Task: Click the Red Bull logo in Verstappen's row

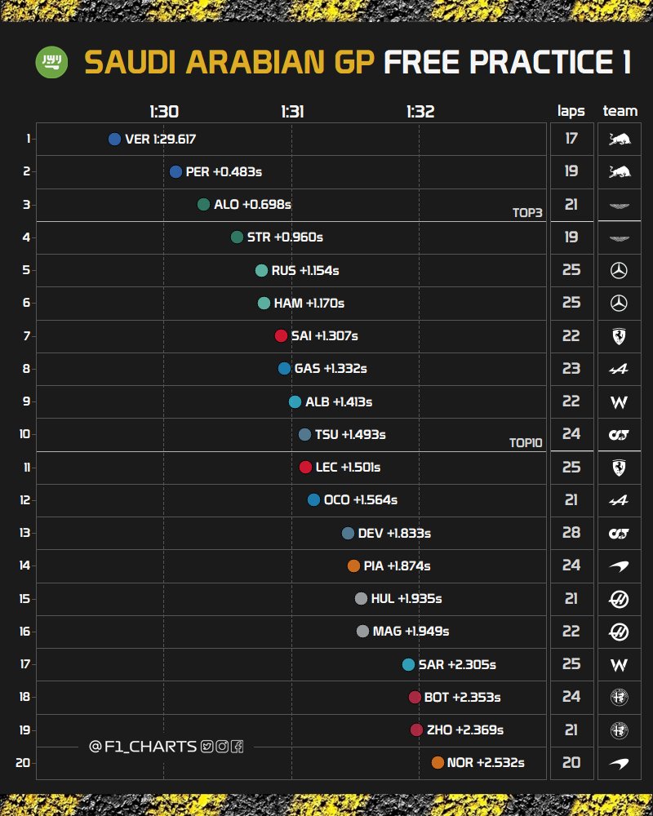Action: (x=620, y=139)
